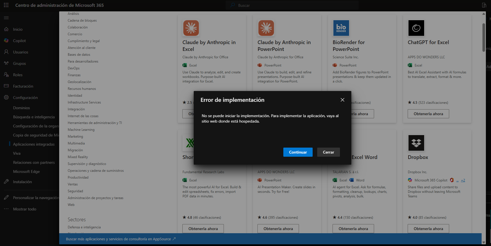This screenshot has height=246, width=491.
Task: Click the 4.5 (523 clasificaciones) rating
Action: (428, 103)
